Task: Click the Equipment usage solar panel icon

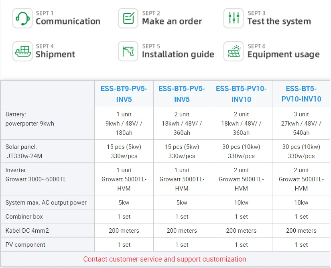Action: (234, 51)
